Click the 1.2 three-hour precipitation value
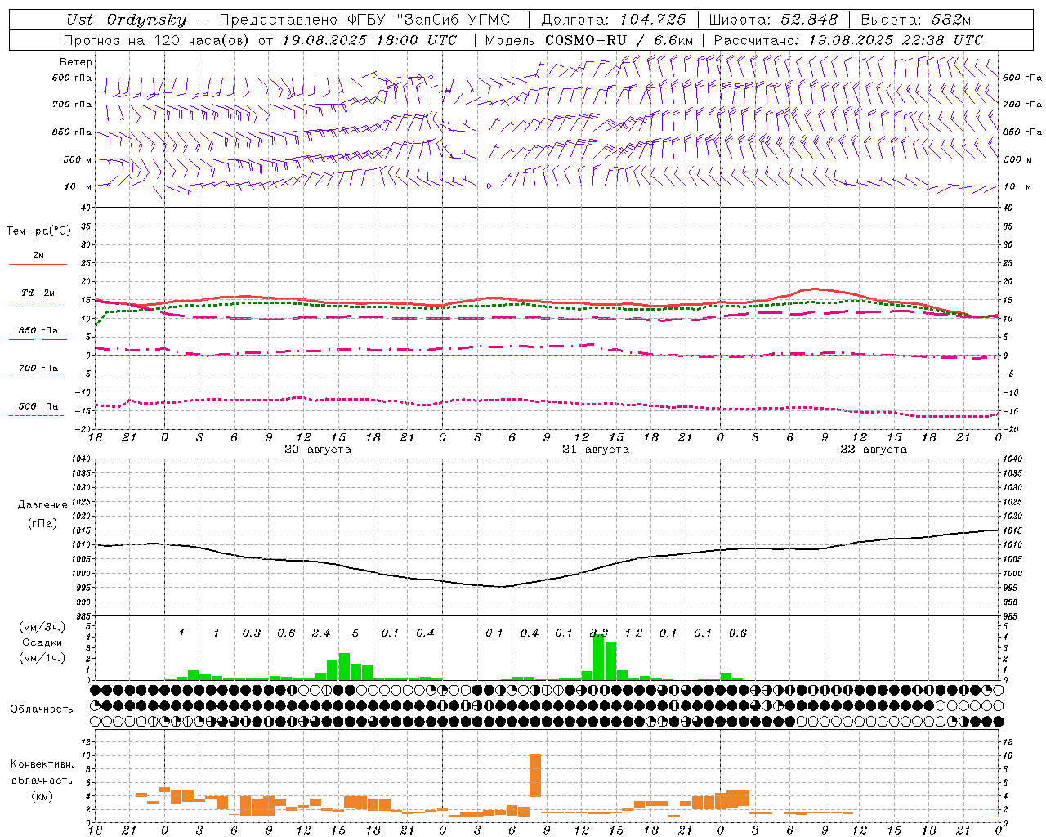 click(633, 633)
